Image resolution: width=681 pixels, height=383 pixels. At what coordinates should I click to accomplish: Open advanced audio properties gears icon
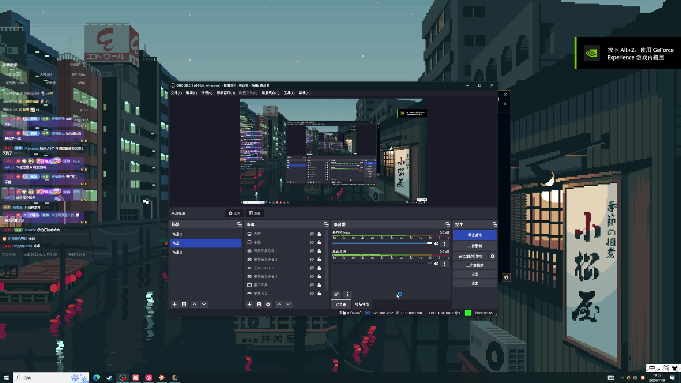coord(337,294)
